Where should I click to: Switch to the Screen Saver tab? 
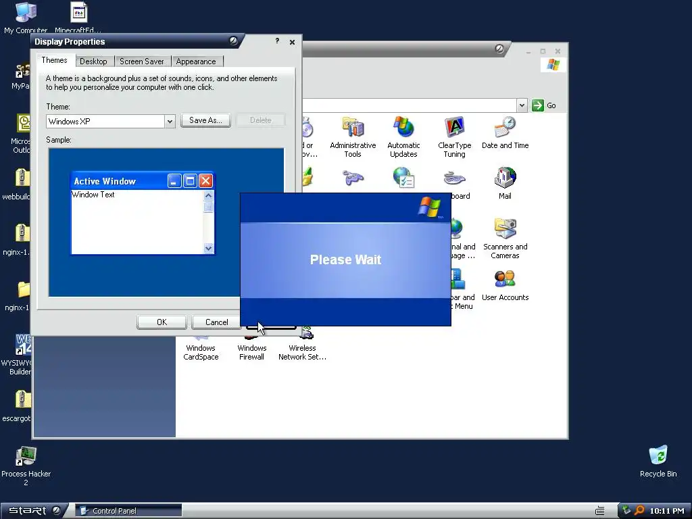[x=142, y=61]
